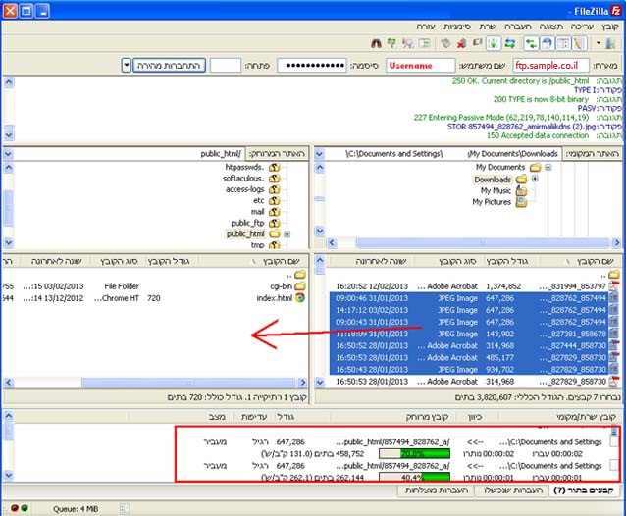The image size is (626, 516).
Task: Click the 70.8% transfer progress bar
Action: click(414, 454)
